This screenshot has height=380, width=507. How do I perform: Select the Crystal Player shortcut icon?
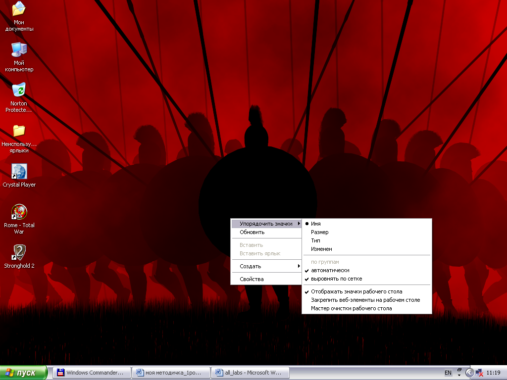pyautogui.click(x=19, y=176)
